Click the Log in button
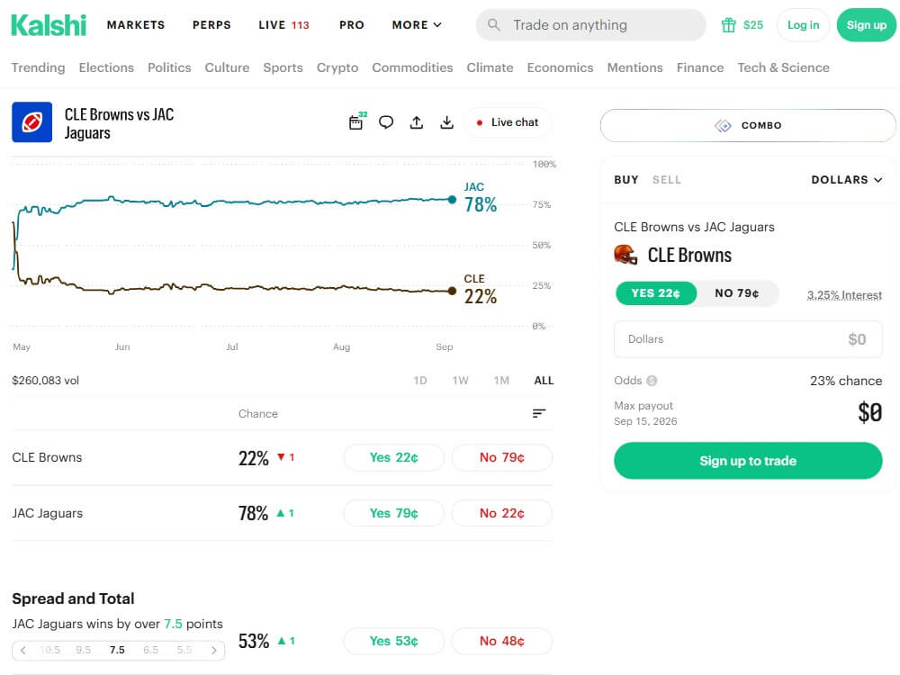 pos(803,24)
